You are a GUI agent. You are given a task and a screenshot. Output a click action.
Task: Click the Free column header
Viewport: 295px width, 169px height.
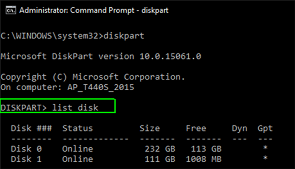click(x=196, y=128)
